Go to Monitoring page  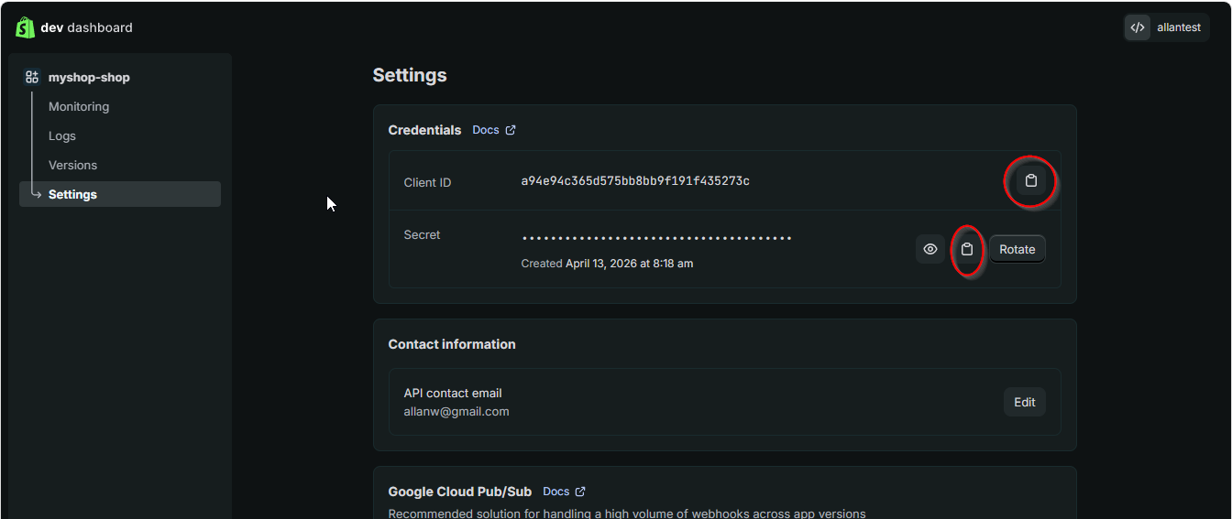[79, 107]
